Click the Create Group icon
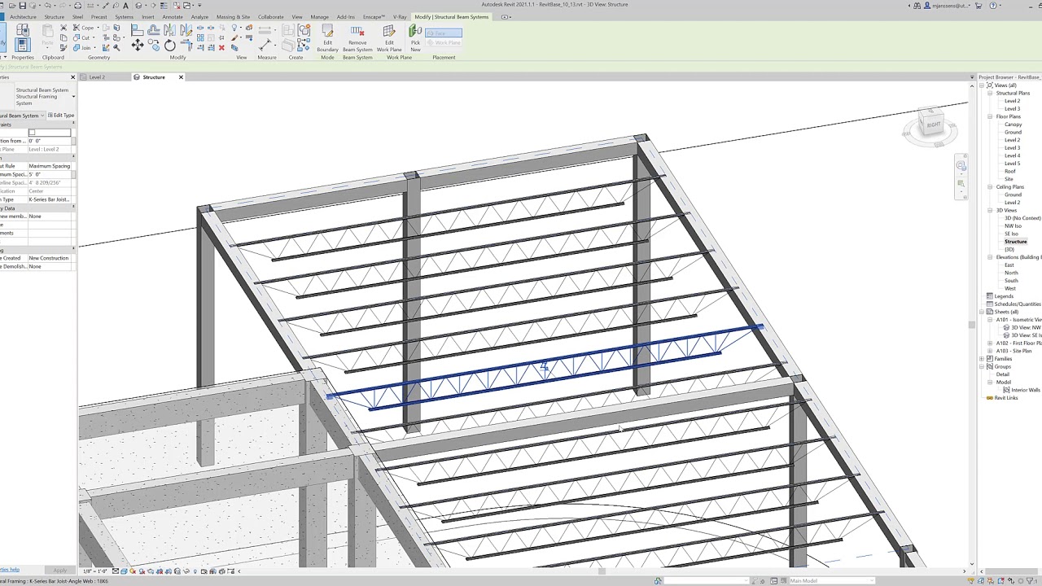This screenshot has width=1042, height=586. [x=304, y=30]
